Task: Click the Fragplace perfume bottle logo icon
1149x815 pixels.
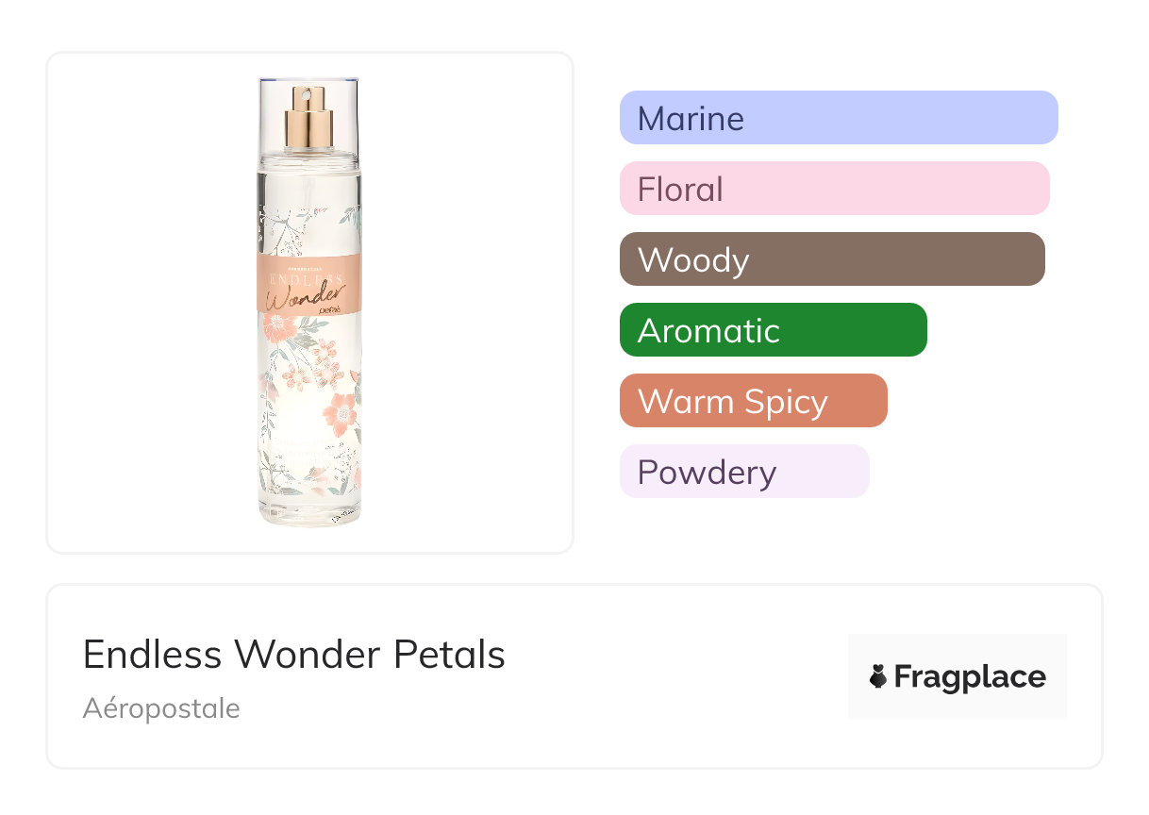Action: (878, 676)
